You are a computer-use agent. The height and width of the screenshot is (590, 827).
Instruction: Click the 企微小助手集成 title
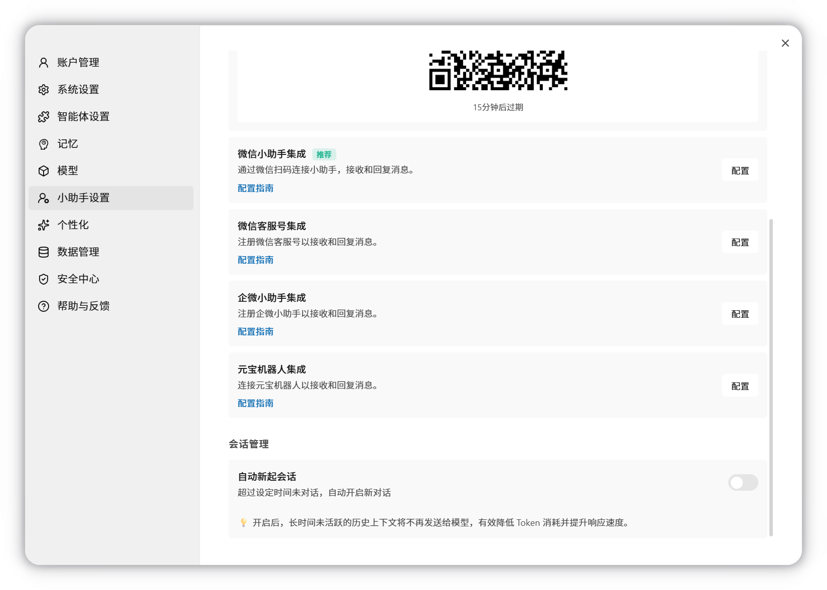272,298
